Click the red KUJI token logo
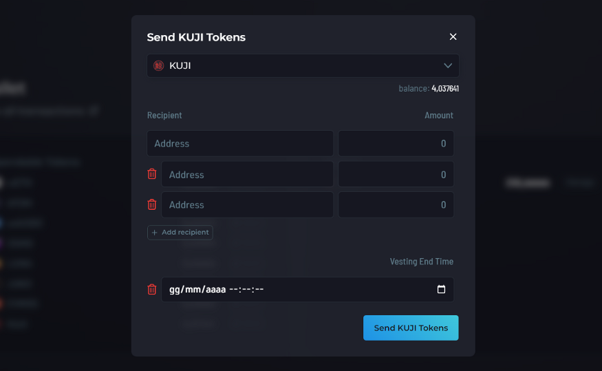The image size is (602, 371). (x=158, y=65)
